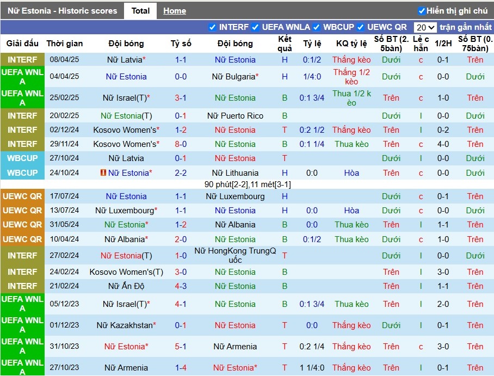The image size is (494, 376).
Task: Click the 5-1 score against Nữ Armenia
Action: pyautogui.click(x=181, y=347)
